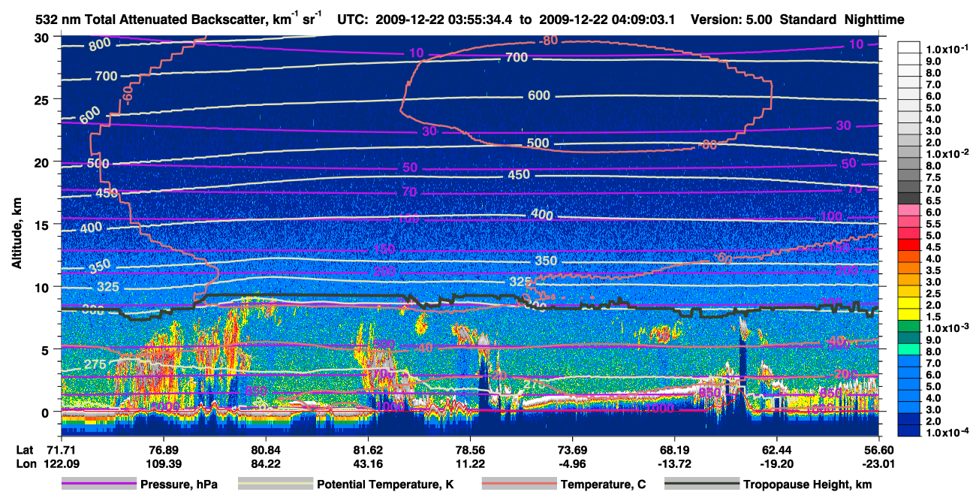Click the Altitude, km axis label
Viewport: 976px width, 501px height.
tap(16, 234)
